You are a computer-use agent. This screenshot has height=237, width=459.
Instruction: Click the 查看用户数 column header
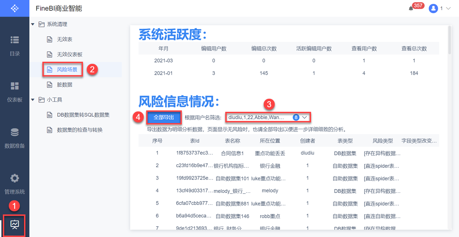click(x=364, y=49)
